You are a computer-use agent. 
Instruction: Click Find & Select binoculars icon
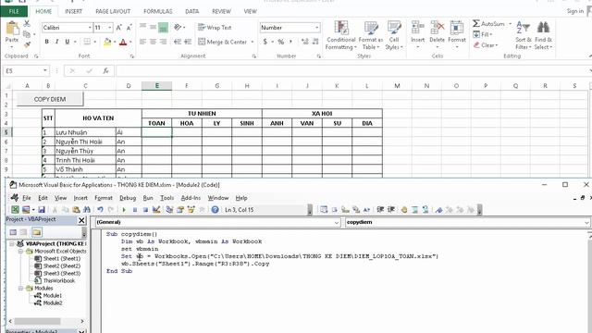tap(543, 28)
